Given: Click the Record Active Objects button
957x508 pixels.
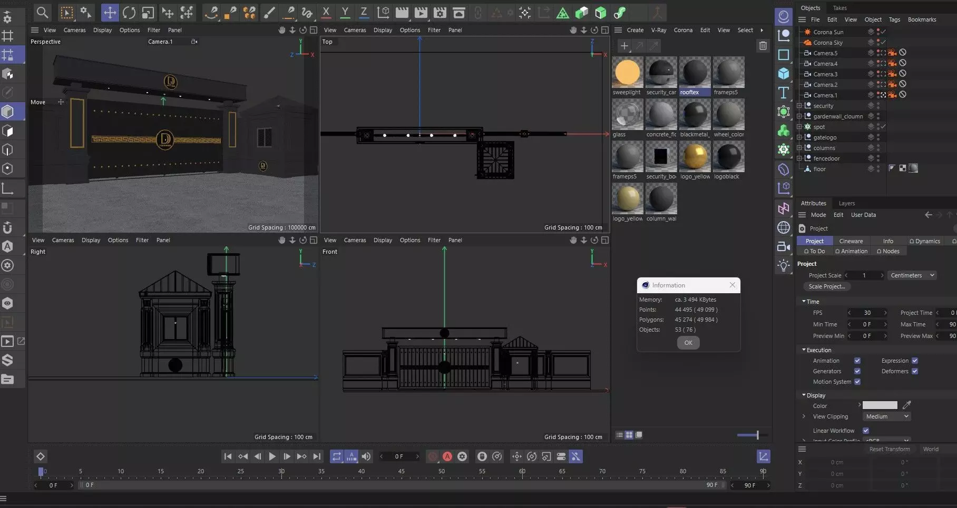Looking at the screenshot, I should (x=433, y=456).
